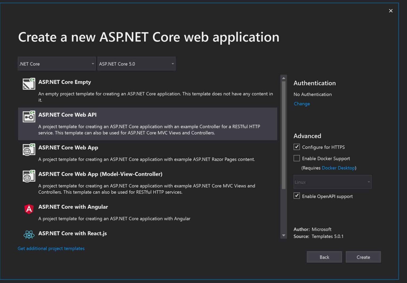The height and width of the screenshot is (283, 407).
Task: Click the Change authentication link
Action: click(x=302, y=104)
